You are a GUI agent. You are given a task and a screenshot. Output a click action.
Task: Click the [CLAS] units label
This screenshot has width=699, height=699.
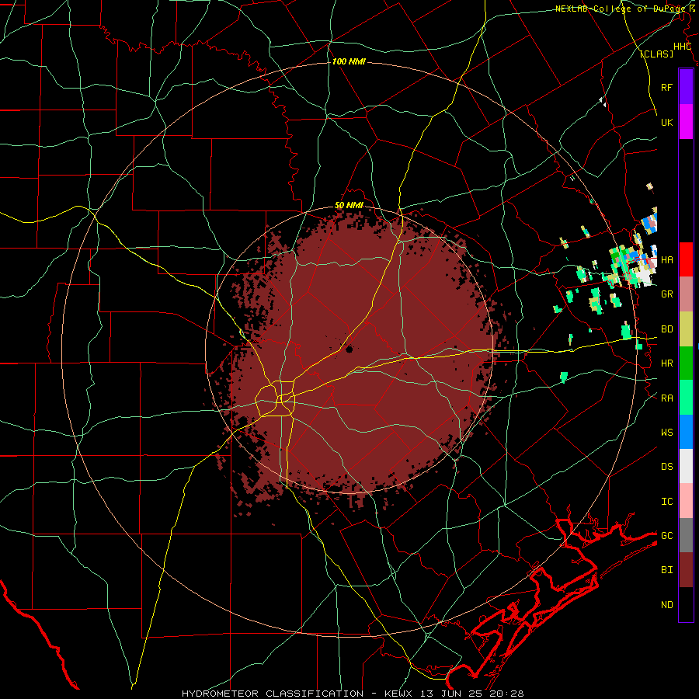[x=656, y=54]
